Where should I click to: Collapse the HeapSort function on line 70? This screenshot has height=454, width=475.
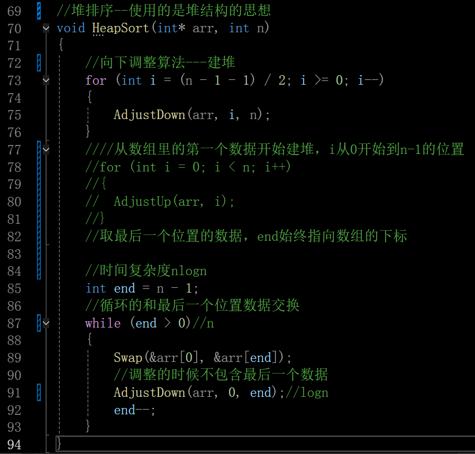pyautogui.click(x=46, y=29)
